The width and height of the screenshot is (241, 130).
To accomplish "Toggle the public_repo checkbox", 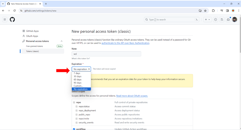I will coord(76,115).
